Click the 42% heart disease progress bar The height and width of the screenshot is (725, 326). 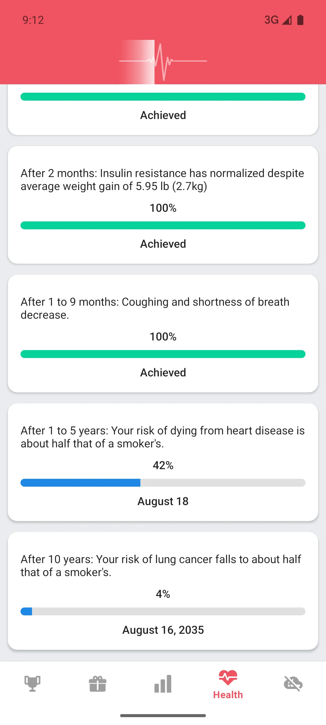point(163,483)
